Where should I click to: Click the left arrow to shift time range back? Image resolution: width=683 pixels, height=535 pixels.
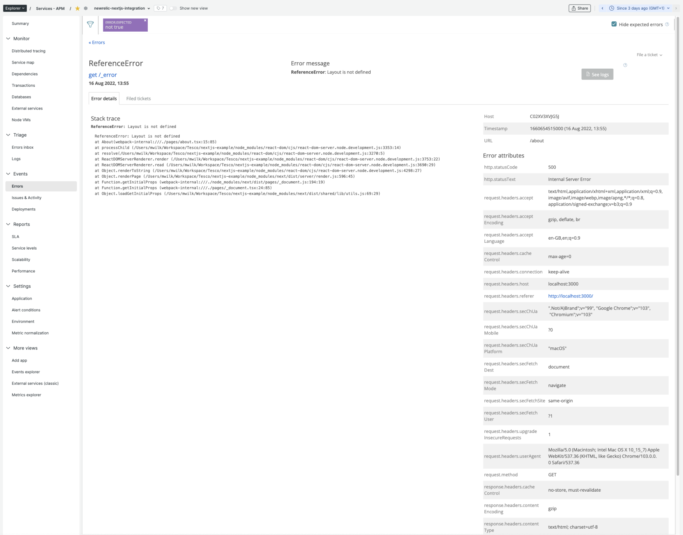[602, 8]
